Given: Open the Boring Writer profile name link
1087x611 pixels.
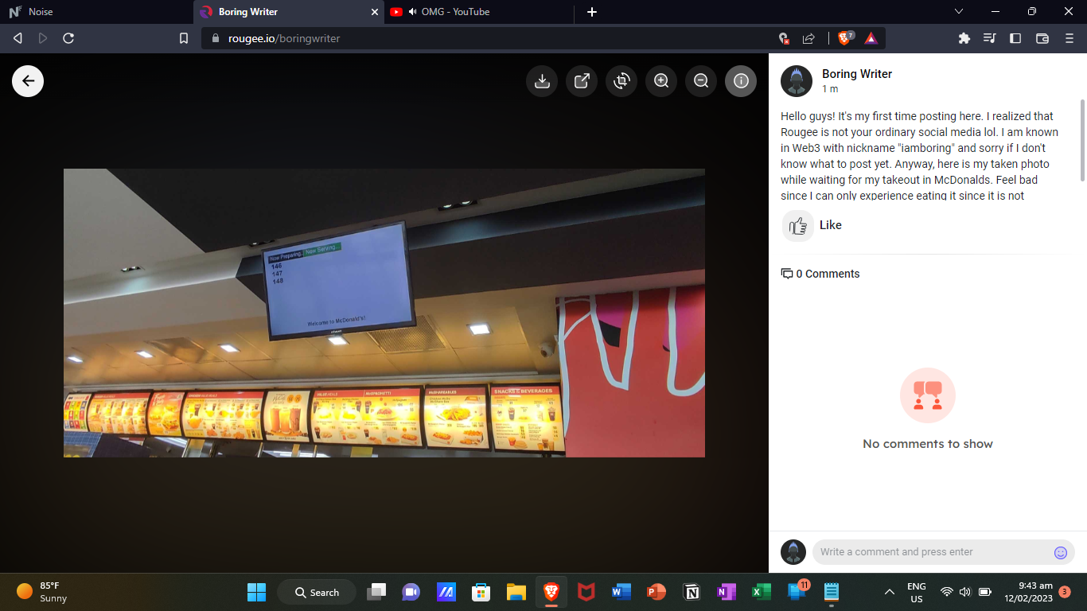Looking at the screenshot, I should tap(857, 74).
